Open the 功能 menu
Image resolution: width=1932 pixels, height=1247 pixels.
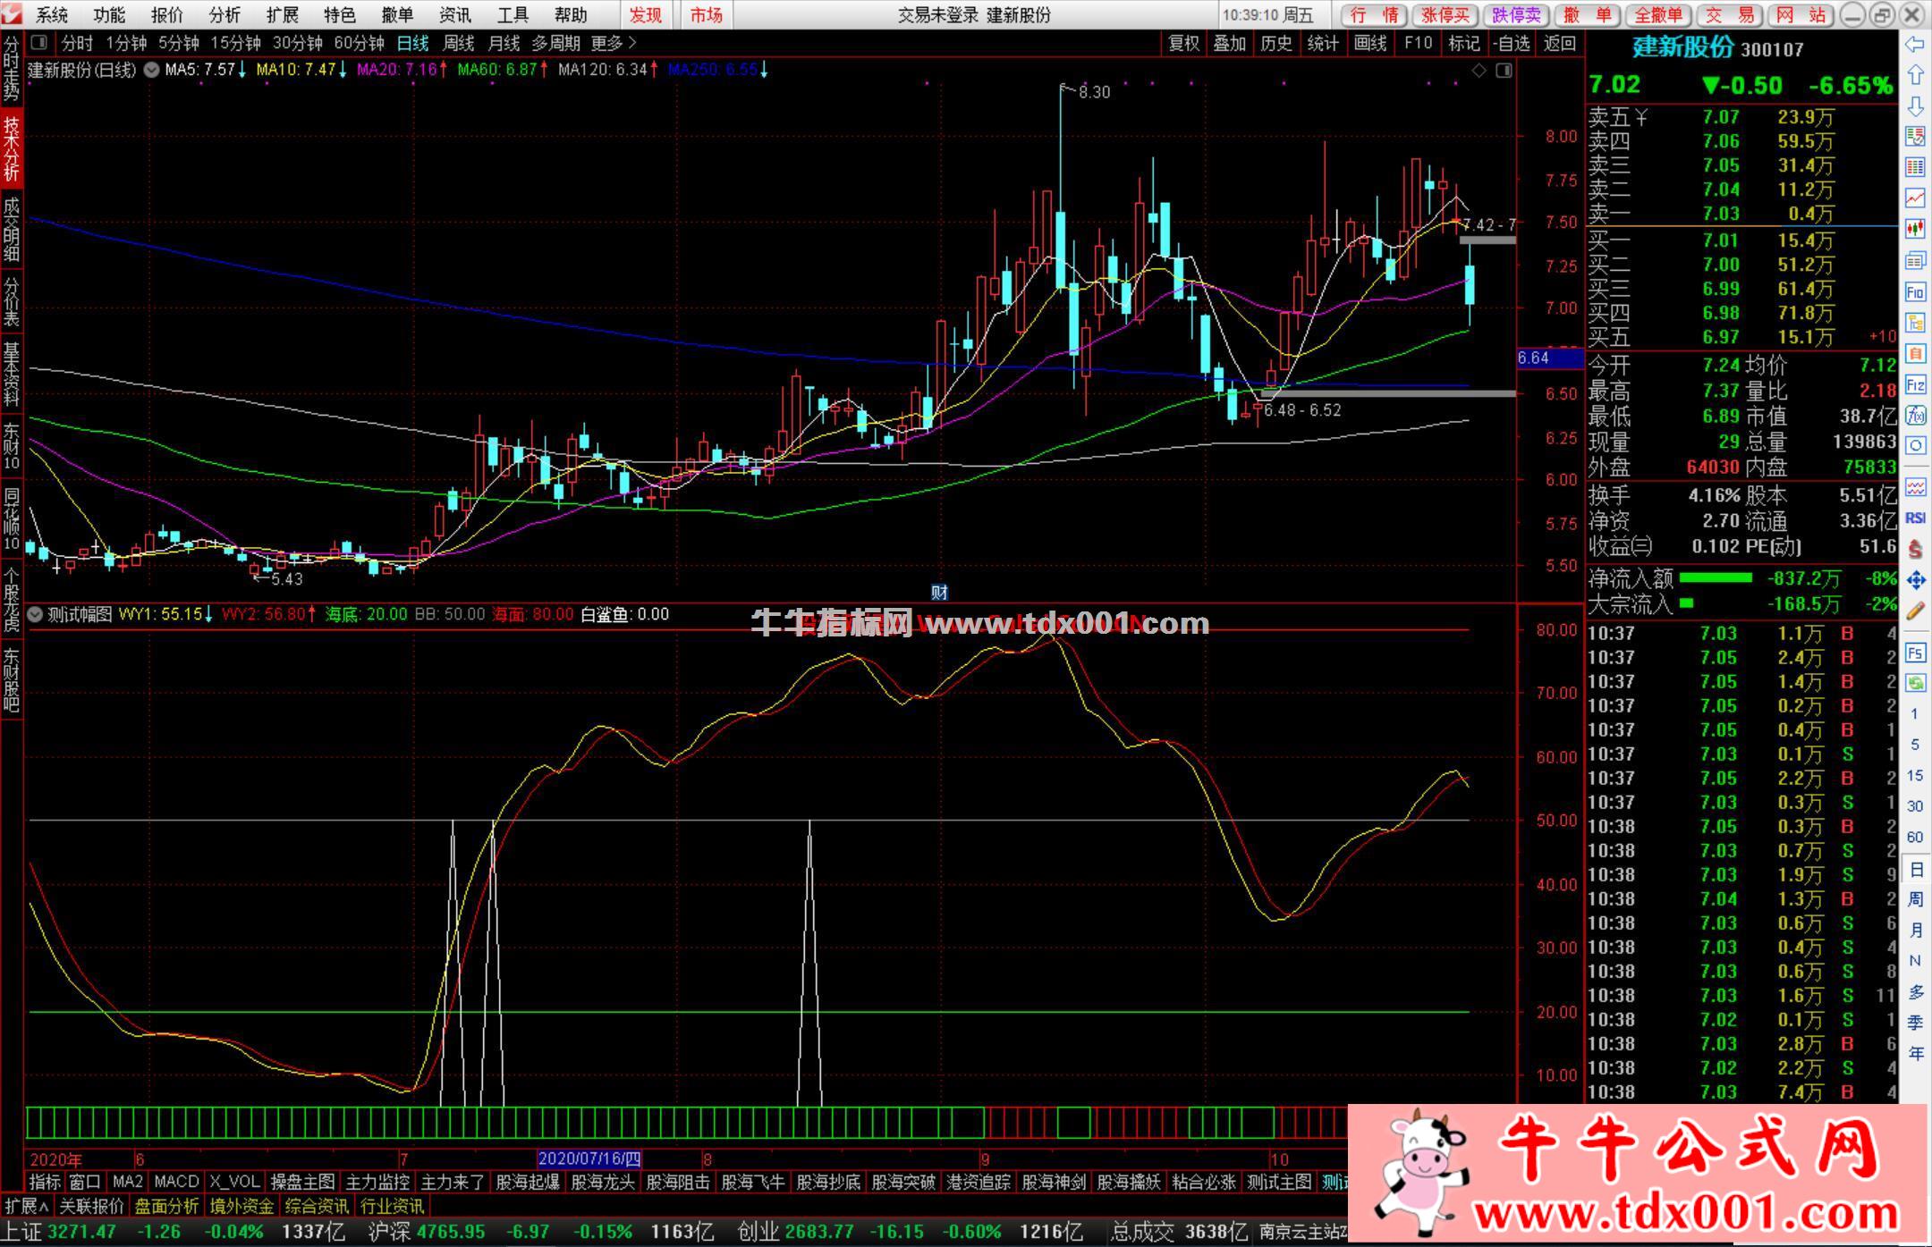[x=109, y=15]
